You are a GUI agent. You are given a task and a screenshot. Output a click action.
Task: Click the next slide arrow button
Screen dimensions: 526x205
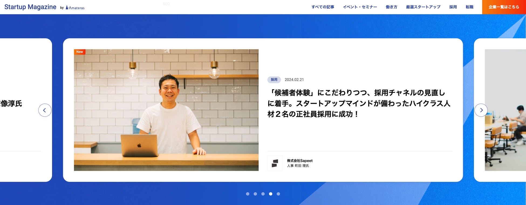coord(481,110)
